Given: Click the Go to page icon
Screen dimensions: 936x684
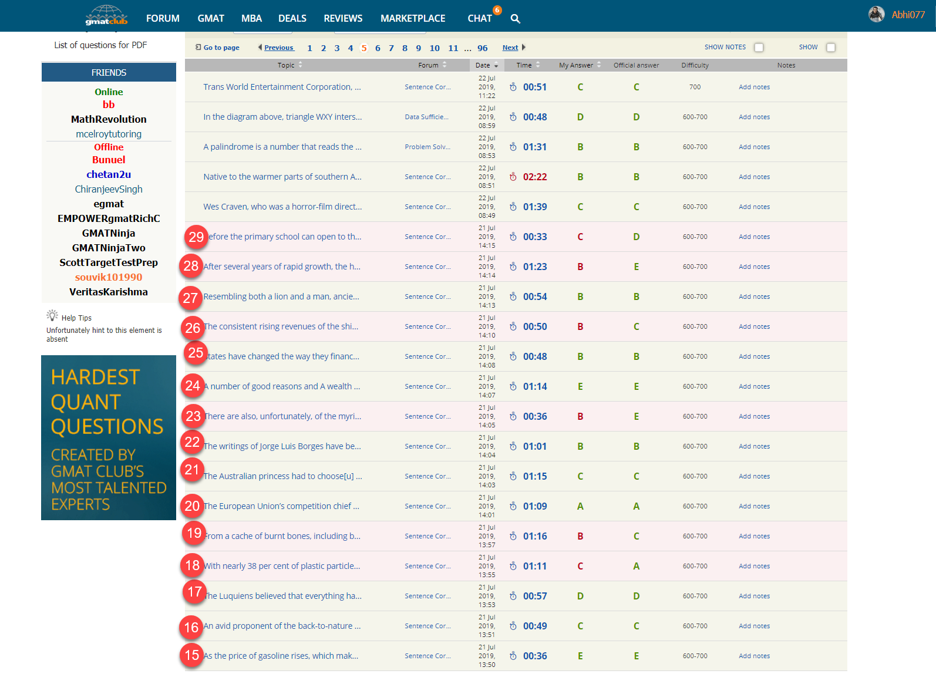Looking at the screenshot, I should (x=198, y=48).
